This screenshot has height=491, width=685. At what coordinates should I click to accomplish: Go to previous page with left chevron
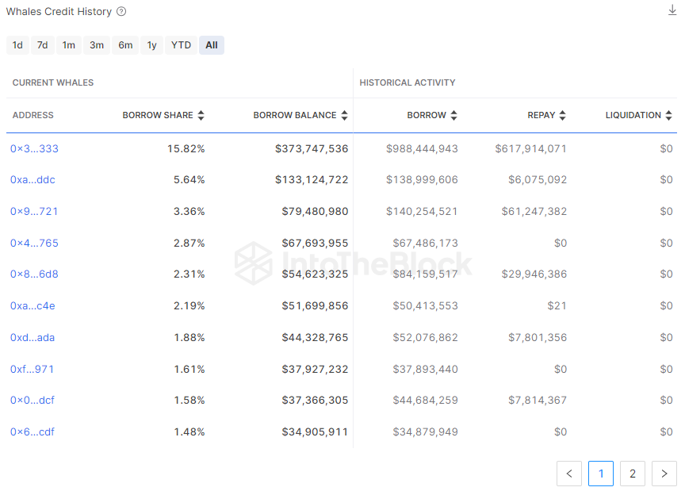tap(568, 474)
